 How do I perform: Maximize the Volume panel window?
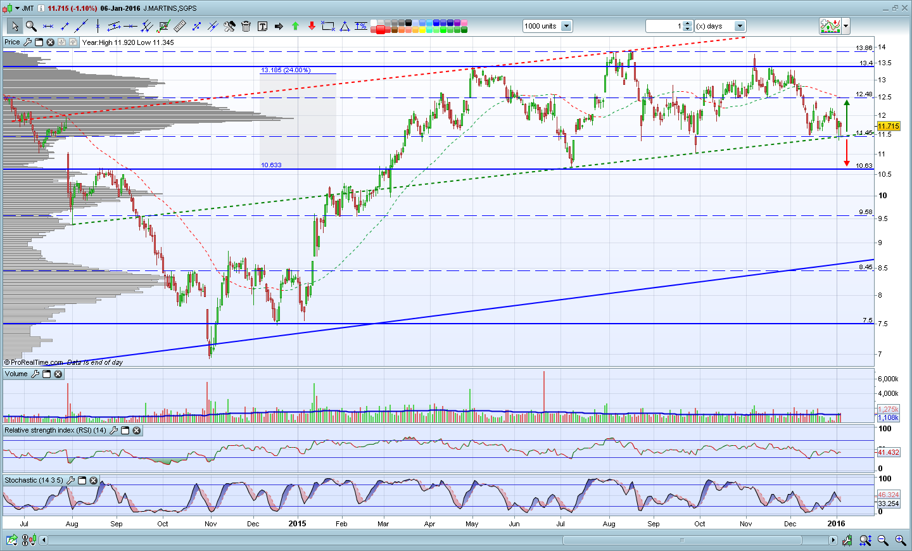click(x=46, y=374)
